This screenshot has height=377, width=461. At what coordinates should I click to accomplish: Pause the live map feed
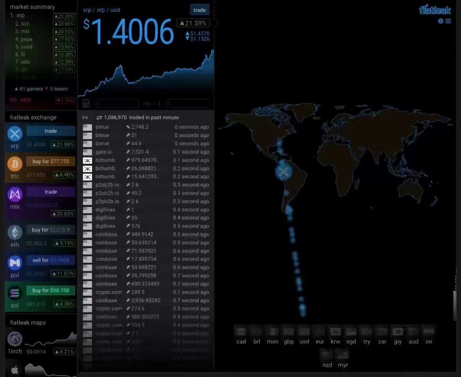448,21
